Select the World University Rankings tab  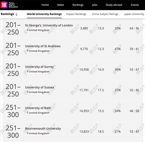(x=44, y=14)
